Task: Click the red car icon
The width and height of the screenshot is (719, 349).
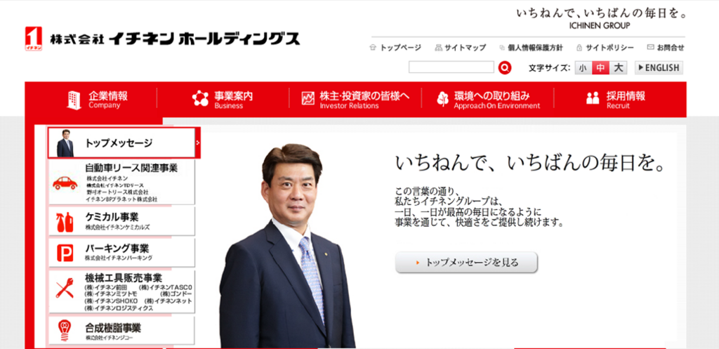Action: point(65,183)
